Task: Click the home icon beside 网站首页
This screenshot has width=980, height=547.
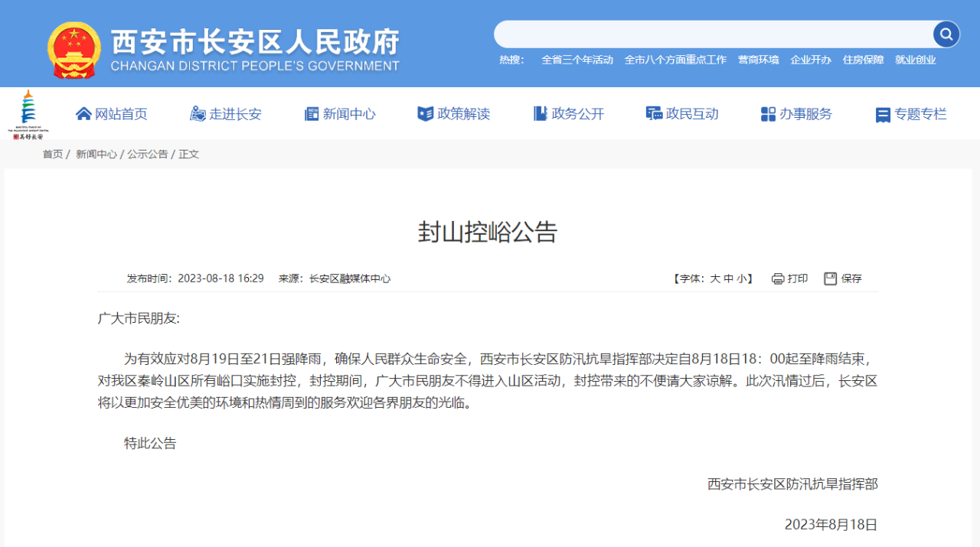Action: click(x=83, y=114)
